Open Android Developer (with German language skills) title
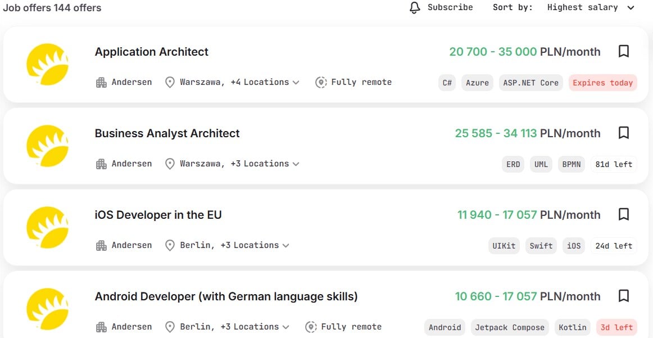 [x=226, y=297]
